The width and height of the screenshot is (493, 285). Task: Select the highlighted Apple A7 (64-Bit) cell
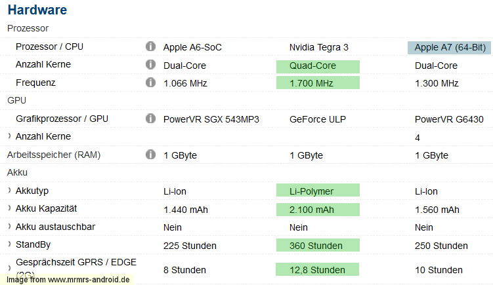(x=449, y=48)
